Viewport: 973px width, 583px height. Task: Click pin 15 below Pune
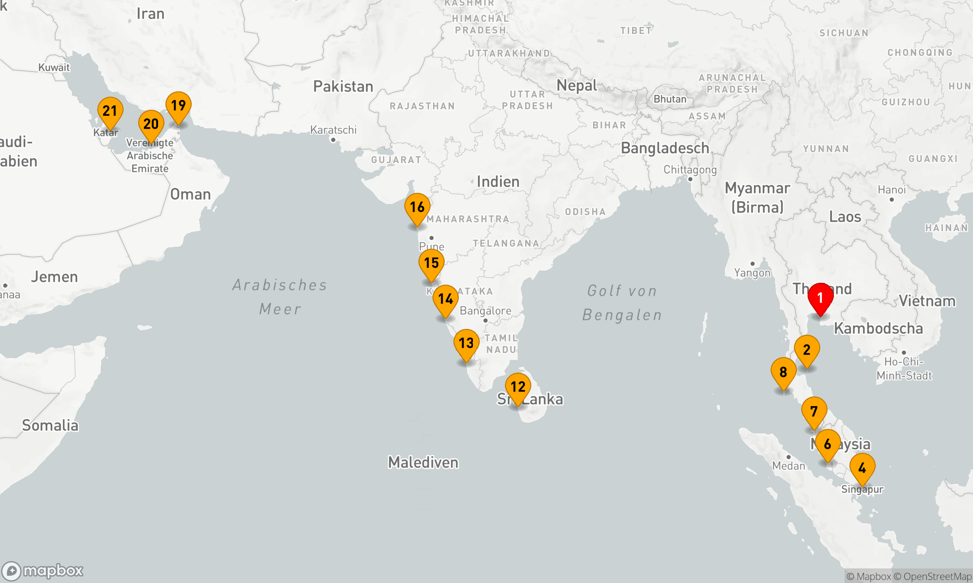tap(432, 263)
